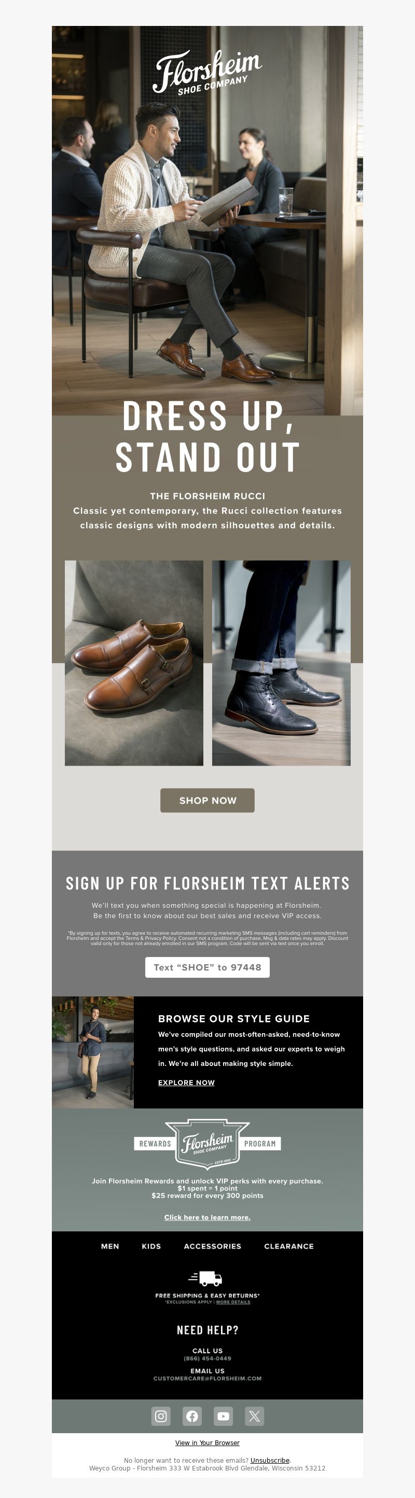Open the CLEARANCE navigation item
The width and height of the screenshot is (415, 1498).
289,1246
